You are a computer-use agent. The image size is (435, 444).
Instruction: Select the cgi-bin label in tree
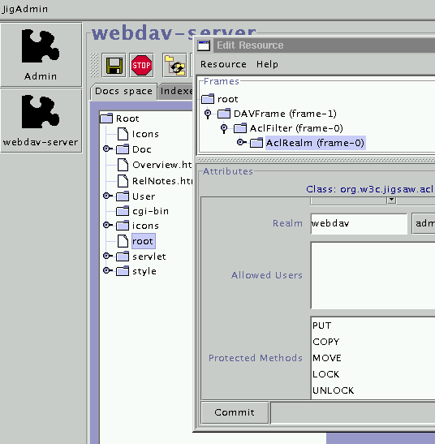coord(150,211)
